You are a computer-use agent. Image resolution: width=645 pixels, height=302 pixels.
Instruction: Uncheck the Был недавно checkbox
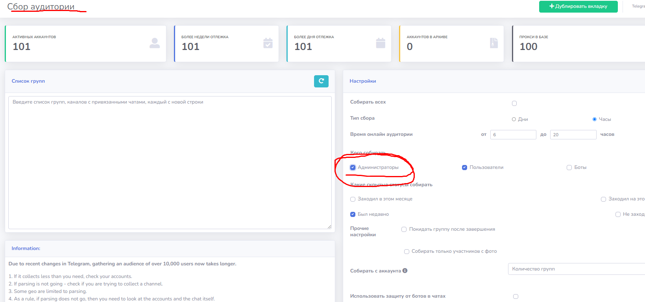pos(353,214)
